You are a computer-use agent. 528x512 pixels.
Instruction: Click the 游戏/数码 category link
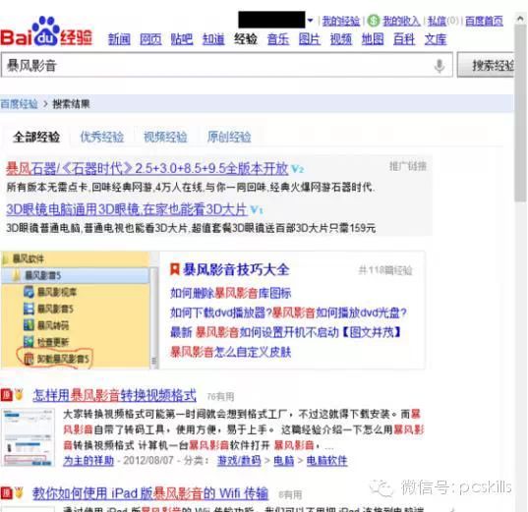tap(239, 461)
